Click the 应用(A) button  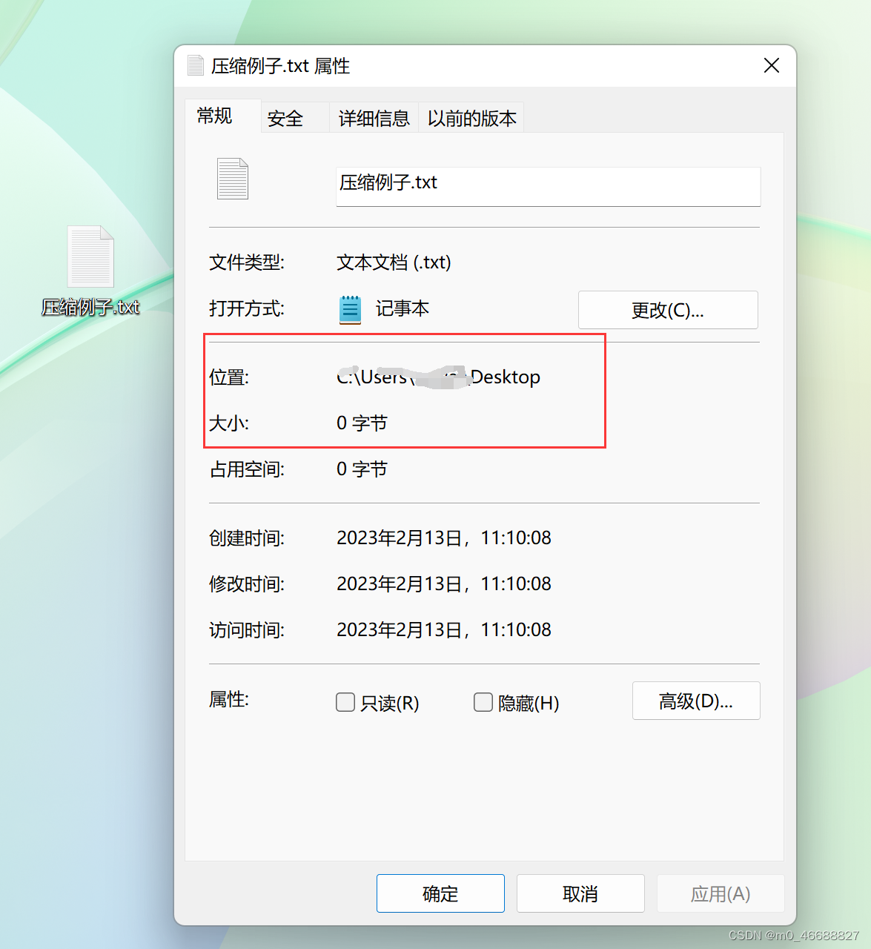pyautogui.click(x=720, y=893)
